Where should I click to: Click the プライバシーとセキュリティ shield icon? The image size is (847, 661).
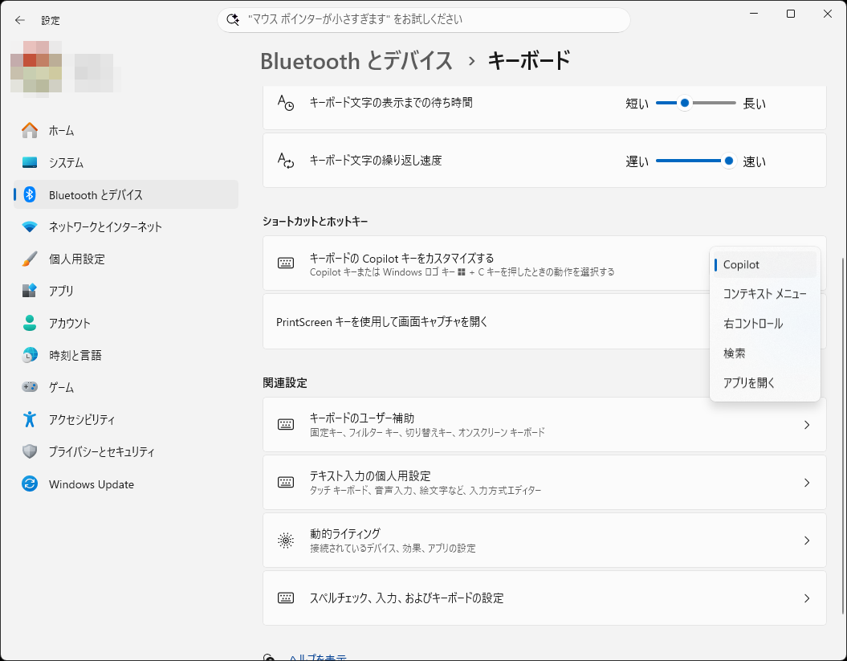[30, 451]
